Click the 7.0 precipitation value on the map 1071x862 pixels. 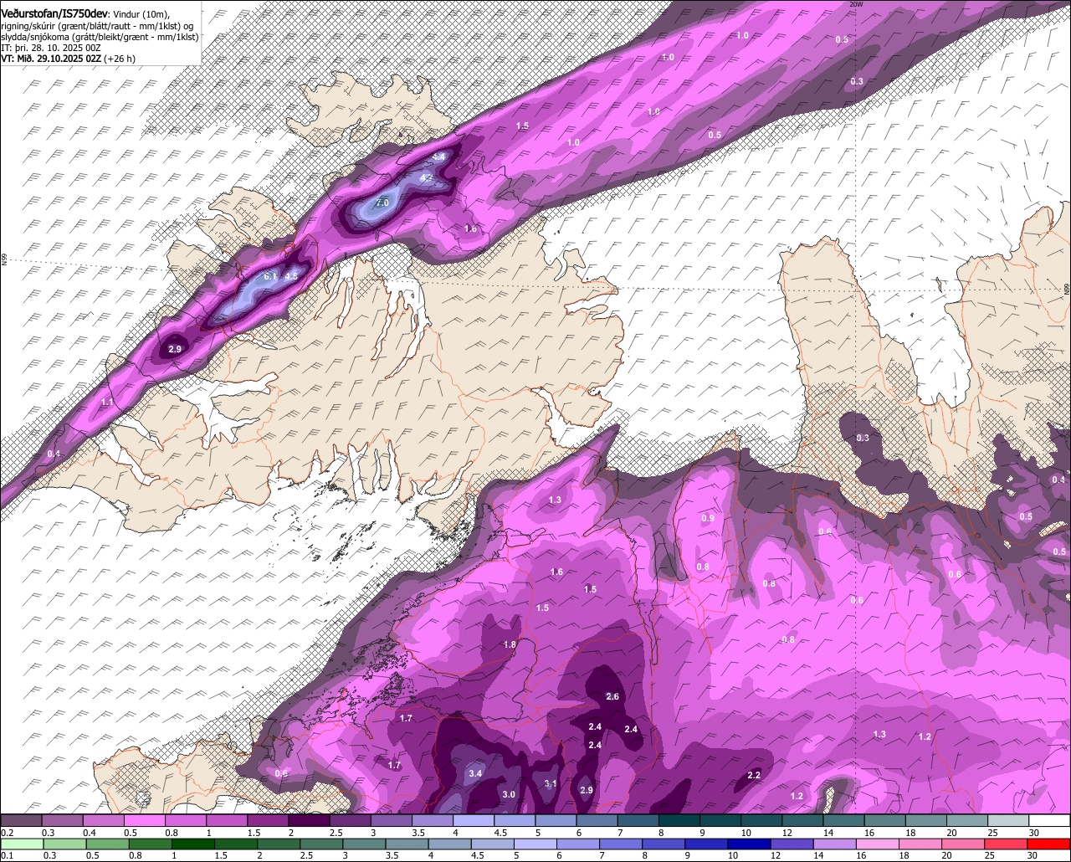382,203
